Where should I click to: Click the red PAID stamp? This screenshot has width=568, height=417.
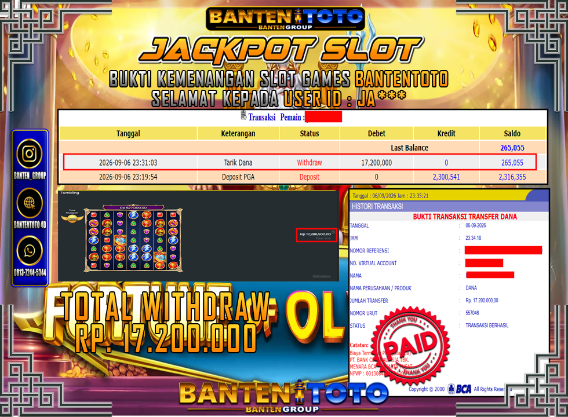tap(411, 346)
